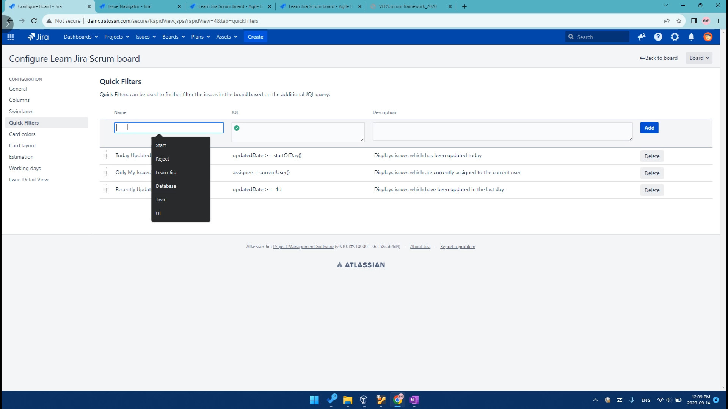Open OneNote from the taskbar

414,400
